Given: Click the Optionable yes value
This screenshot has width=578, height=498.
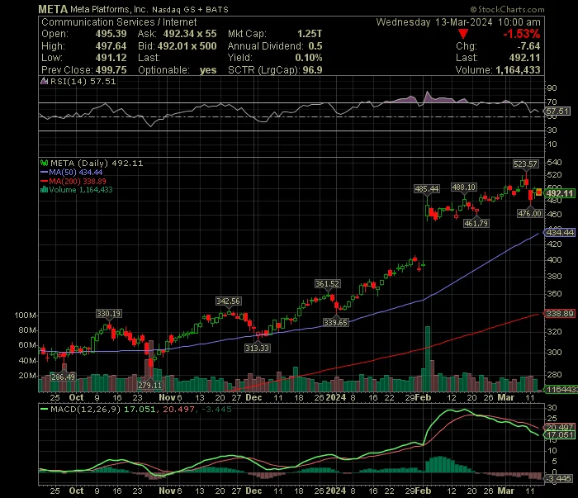Looking at the screenshot, I should coord(208,70).
